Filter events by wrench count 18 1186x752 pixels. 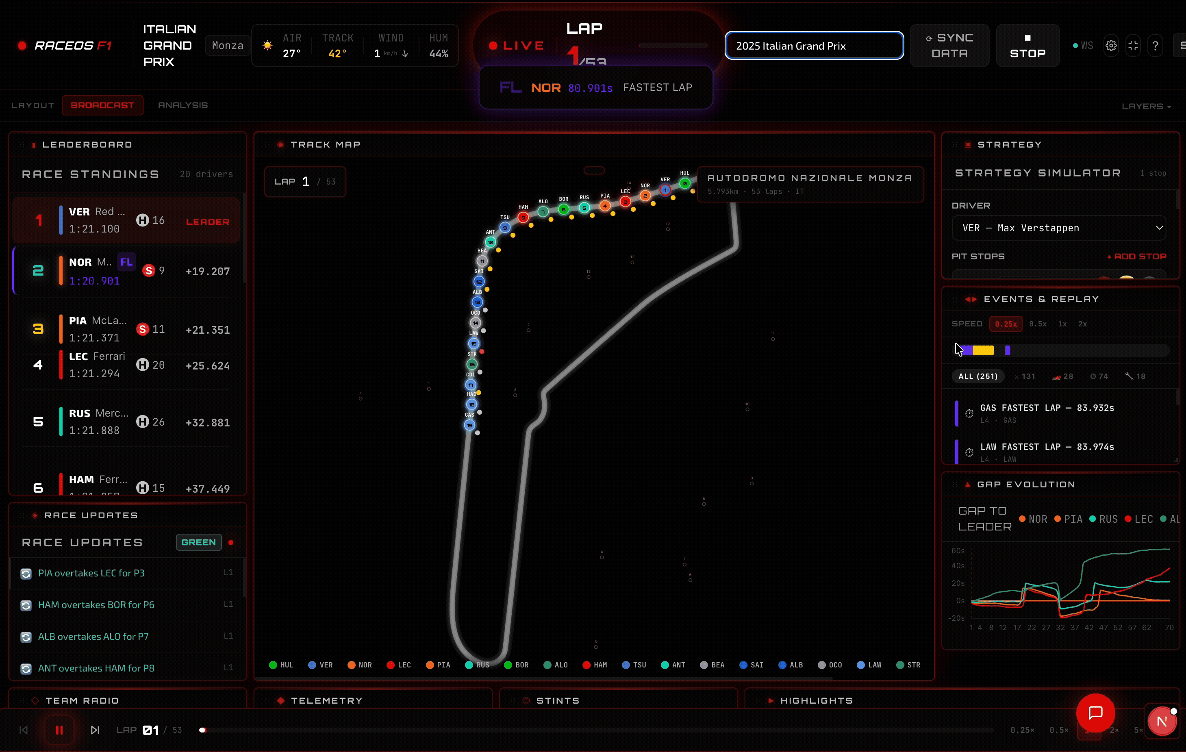(1135, 376)
